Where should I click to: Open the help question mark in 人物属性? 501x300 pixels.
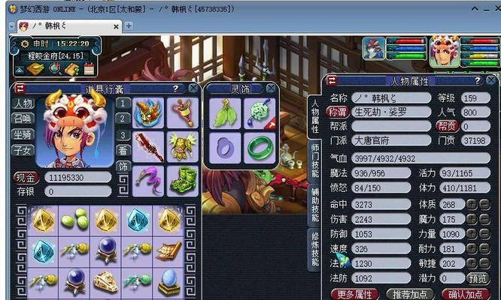[x=478, y=80]
